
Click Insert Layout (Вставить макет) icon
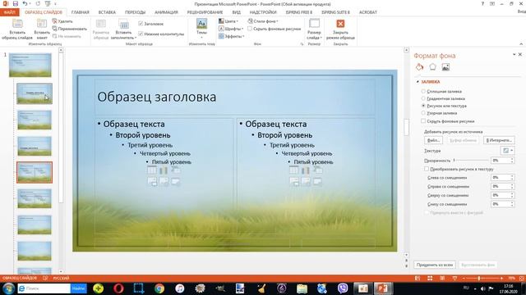point(42,24)
